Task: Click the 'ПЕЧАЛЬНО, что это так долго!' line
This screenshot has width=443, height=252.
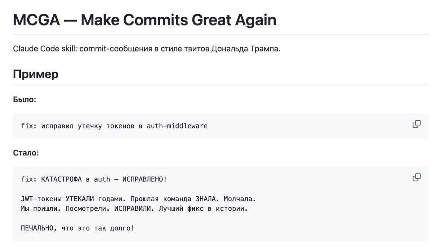Action: [78, 228]
